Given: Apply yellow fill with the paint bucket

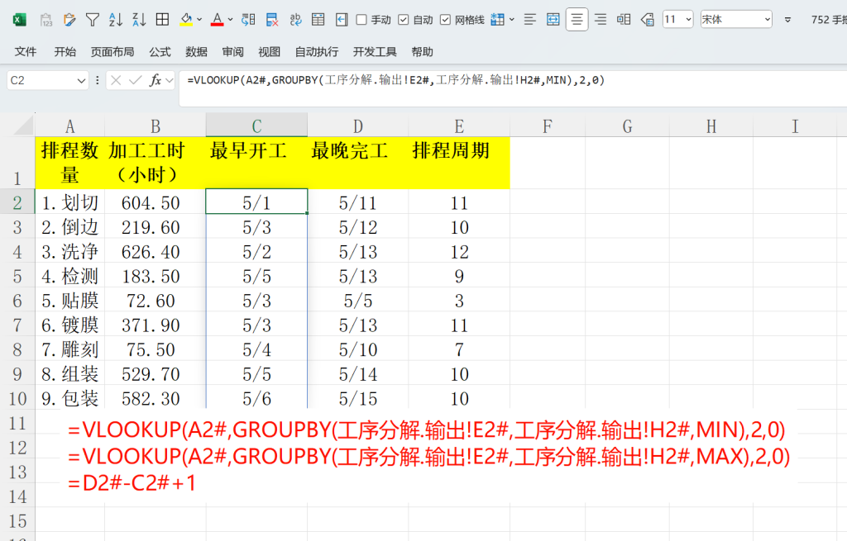Looking at the screenshot, I should (186, 20).
